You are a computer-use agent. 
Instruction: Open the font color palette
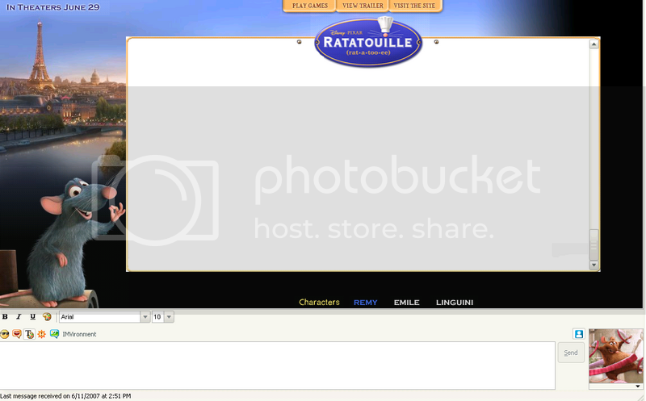(47, 317)
